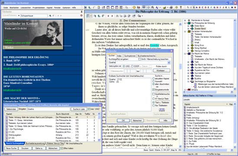The height and width of the screenshot is (156, 238).
Task: Click the open folder icon in toolbar
Action: 164,7
